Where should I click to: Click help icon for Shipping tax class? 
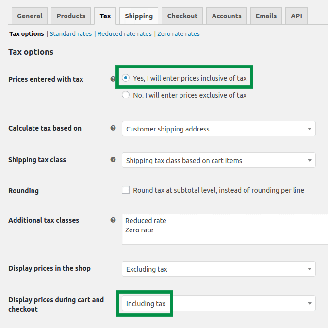[113, 160]
